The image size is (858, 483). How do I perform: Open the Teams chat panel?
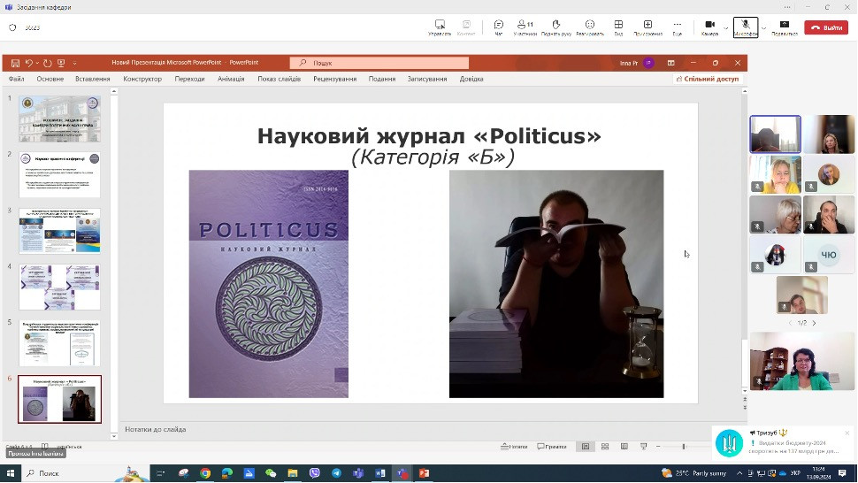[498, 27]
